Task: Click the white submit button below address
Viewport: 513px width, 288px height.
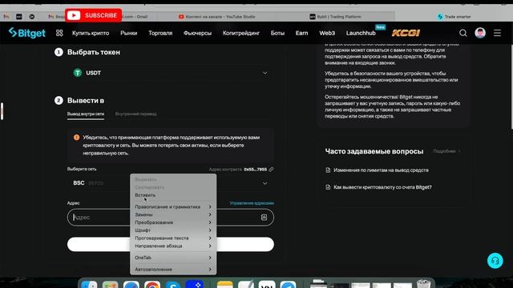Action: coord(171,244)
